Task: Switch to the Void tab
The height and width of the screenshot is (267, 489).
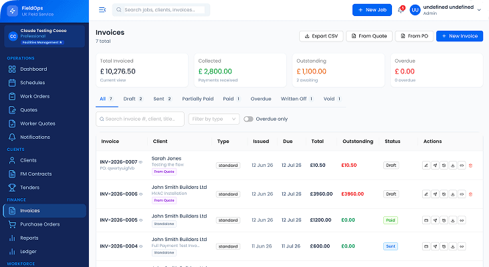Action: 332,99
